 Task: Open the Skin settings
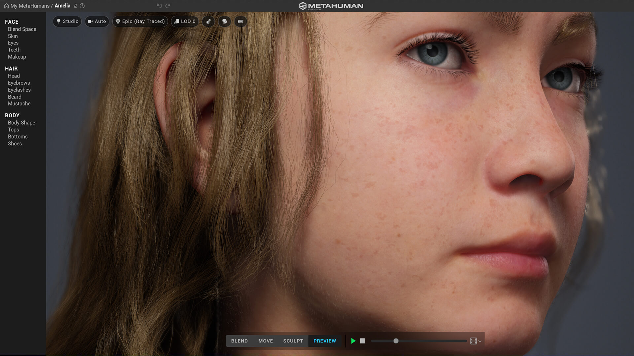point(13,36)
